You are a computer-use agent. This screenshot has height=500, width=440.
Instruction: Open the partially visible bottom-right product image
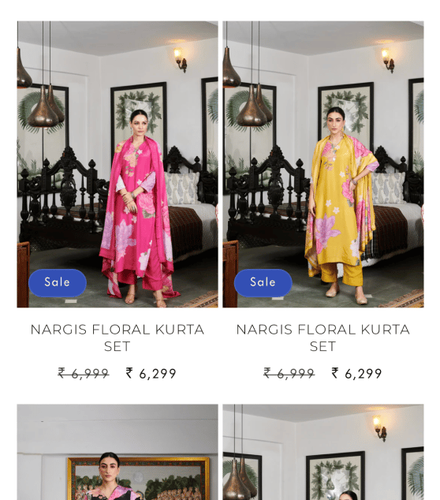pyautogui.click(x=323, y=452)
